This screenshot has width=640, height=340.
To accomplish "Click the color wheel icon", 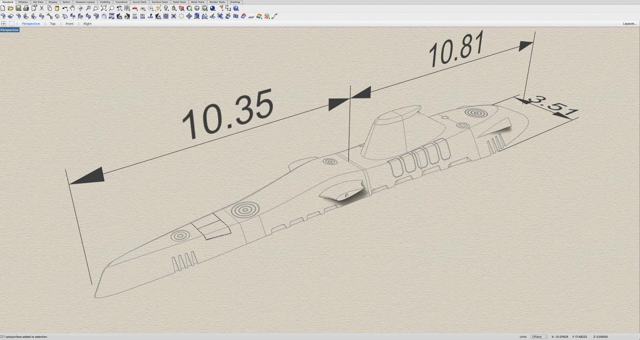I will tap(189, 9).
